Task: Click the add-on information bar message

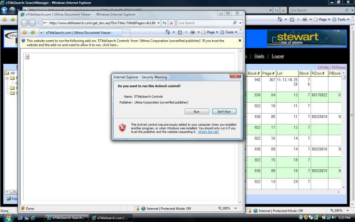Action: click(x=125, y=43)
